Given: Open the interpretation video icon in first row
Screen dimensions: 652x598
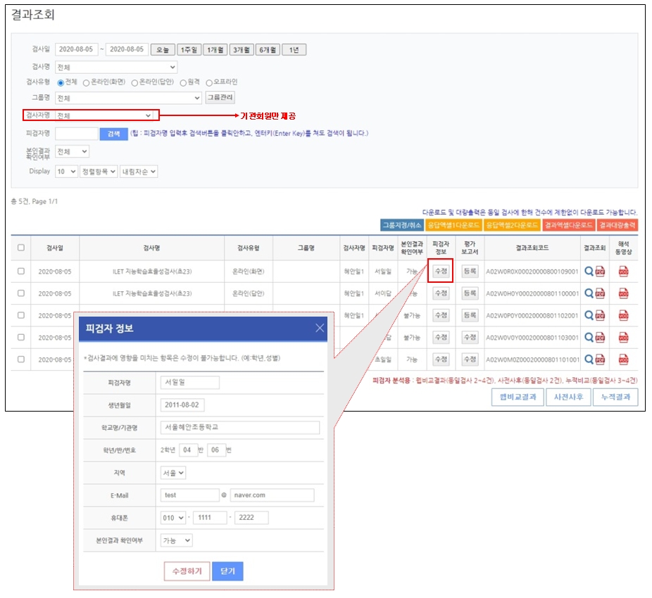Looking at the screenshot, I should 623,271.
